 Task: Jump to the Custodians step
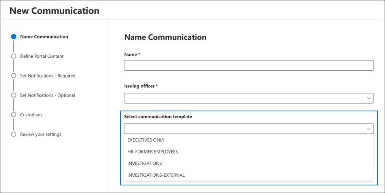[x=31, y=115]
